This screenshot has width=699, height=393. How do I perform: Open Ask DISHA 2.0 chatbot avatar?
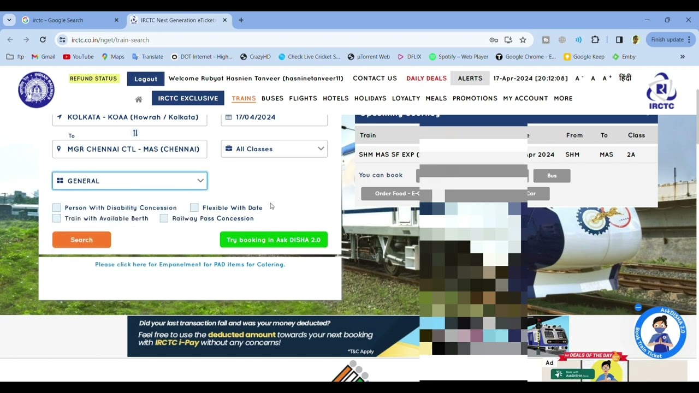click(660, 332)
